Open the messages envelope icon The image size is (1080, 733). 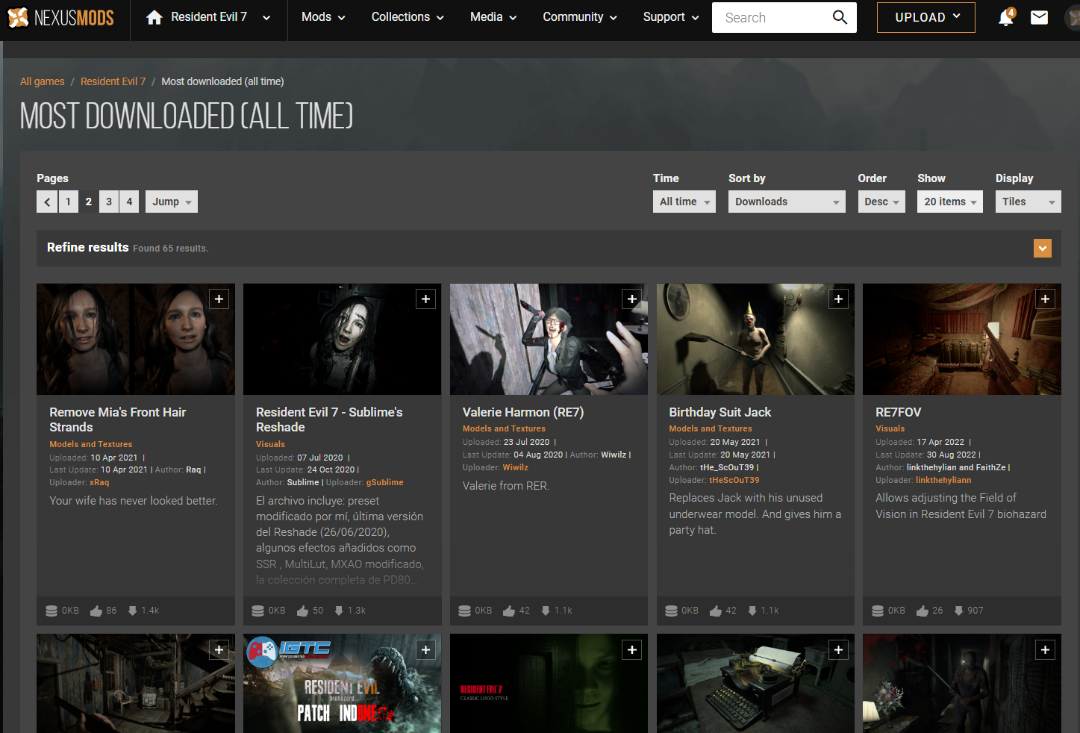coord(1039,17)
